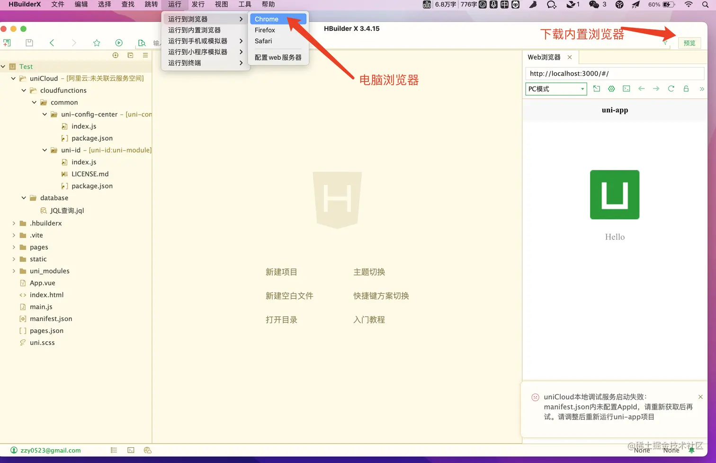Choose 运行到内置浏览器 menu item
The image size is (716, 463).
click(x=205, y=30)
